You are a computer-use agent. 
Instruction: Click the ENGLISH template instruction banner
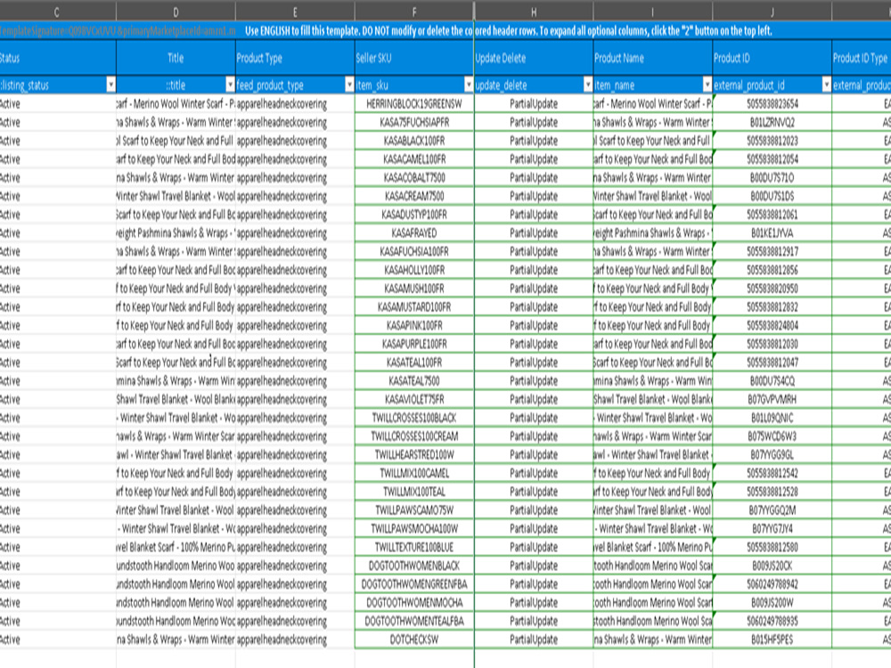pos(508,30)
